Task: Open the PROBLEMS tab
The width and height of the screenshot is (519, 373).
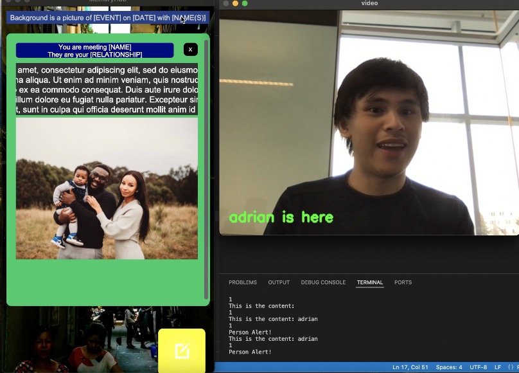Action: click(243, 282)
